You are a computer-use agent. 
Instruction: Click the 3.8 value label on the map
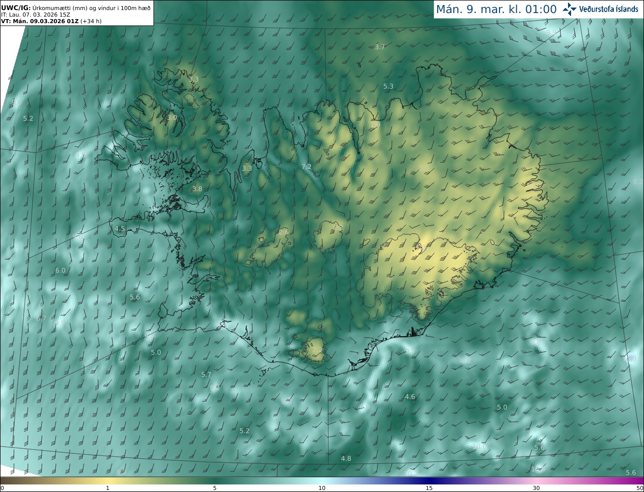point(197,189)
